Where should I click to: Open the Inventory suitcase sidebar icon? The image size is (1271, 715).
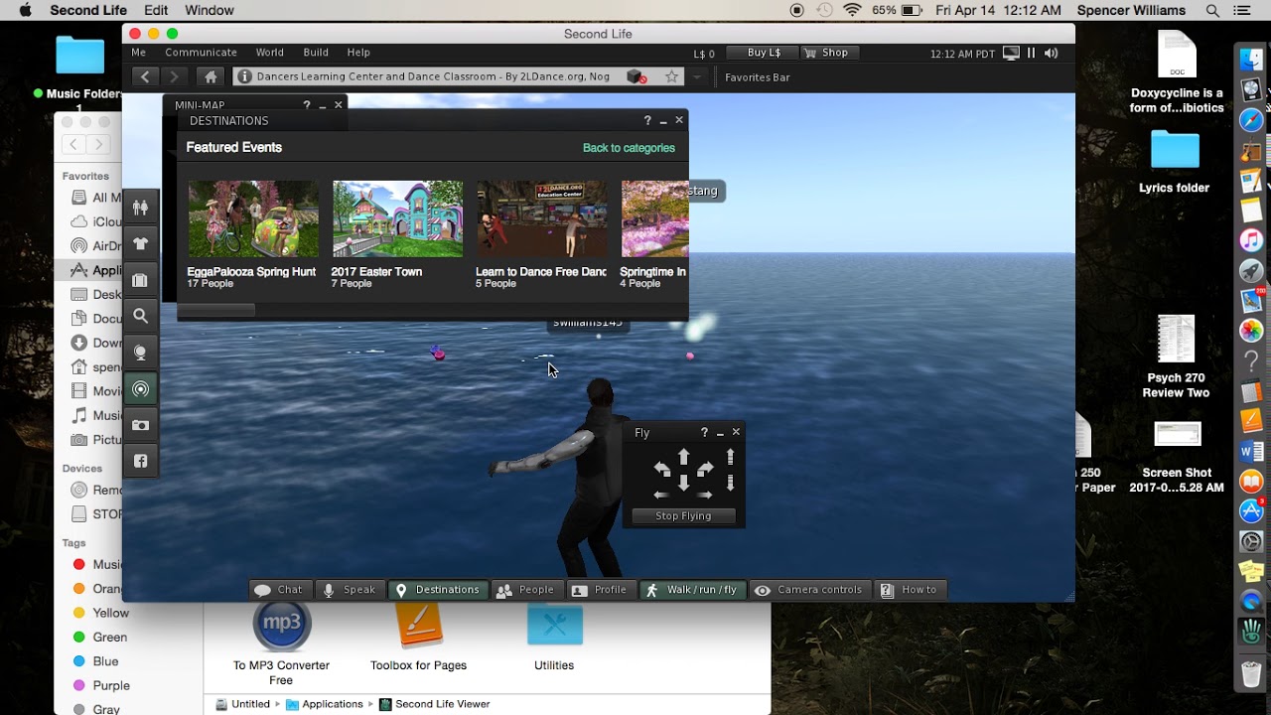[x=140, y=280]
